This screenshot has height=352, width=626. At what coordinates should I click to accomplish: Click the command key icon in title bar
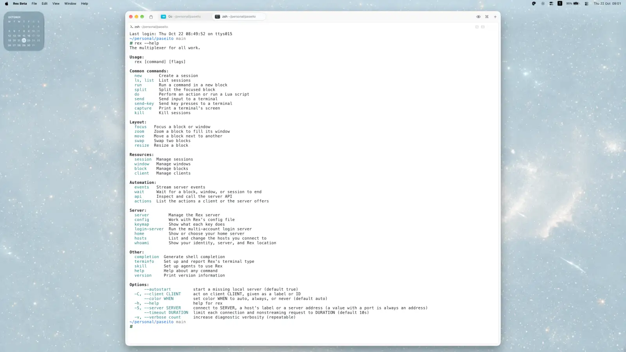(487, 17)
